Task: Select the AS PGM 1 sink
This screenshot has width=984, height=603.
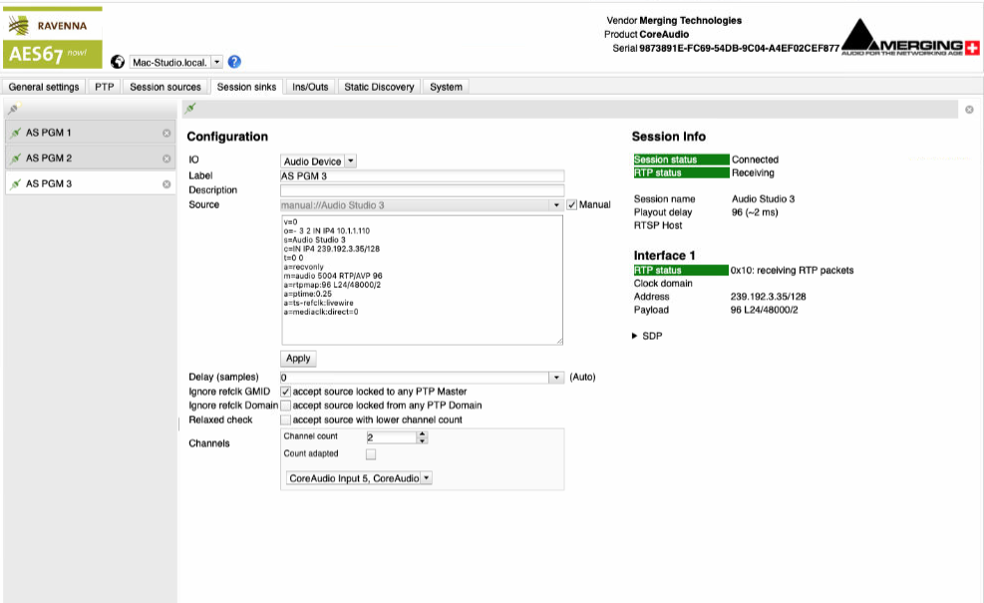Action: [90, 133]
